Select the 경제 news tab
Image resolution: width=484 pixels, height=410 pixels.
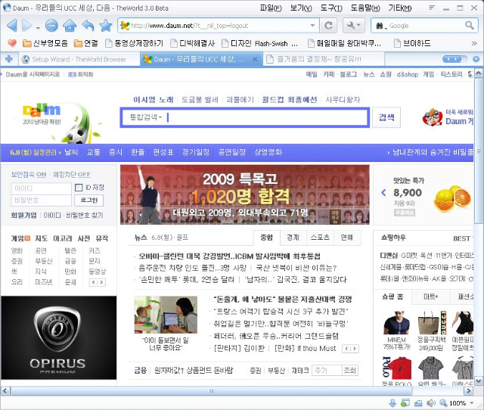293,238
